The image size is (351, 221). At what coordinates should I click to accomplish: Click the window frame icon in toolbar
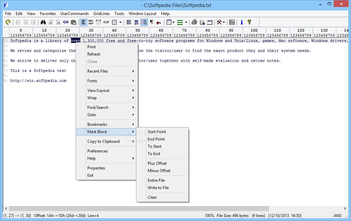(x=210, y=22)
